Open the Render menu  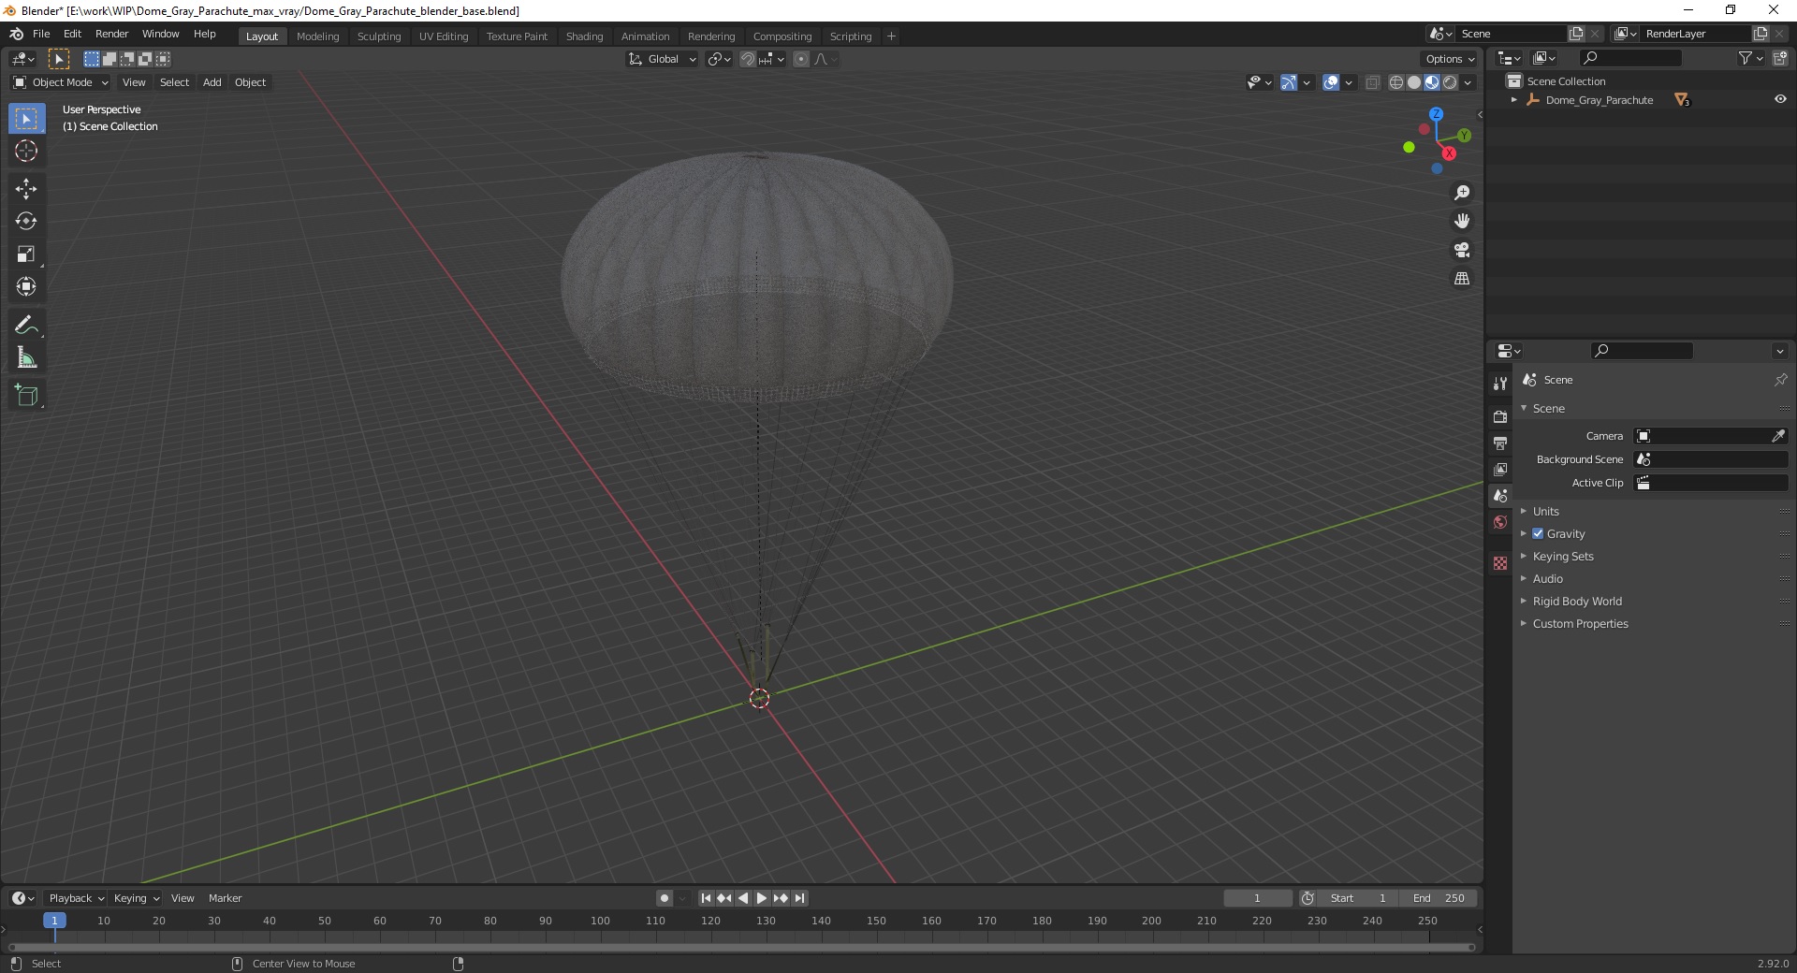[x=111, y=34]
